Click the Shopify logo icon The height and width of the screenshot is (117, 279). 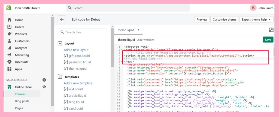[8, 8]
